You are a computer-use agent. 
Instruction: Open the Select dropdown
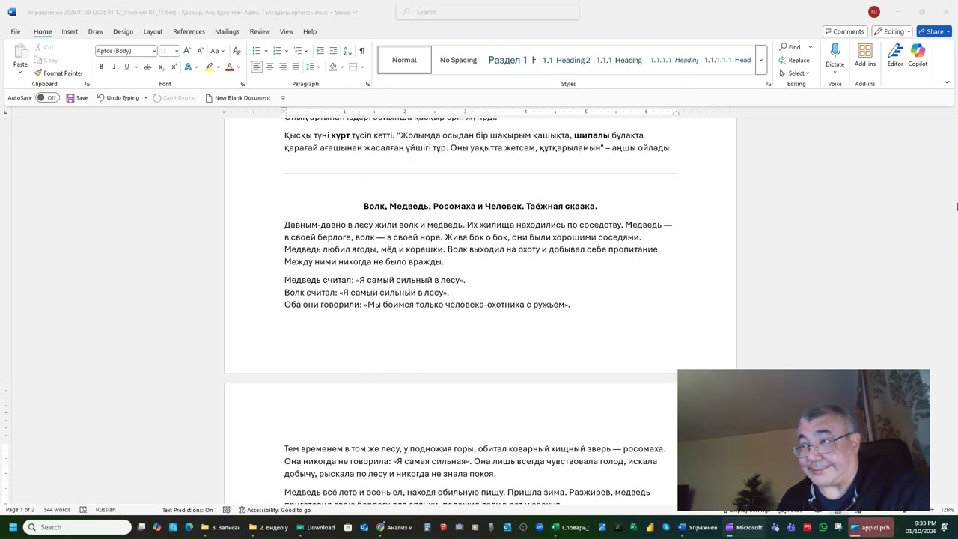795,73
